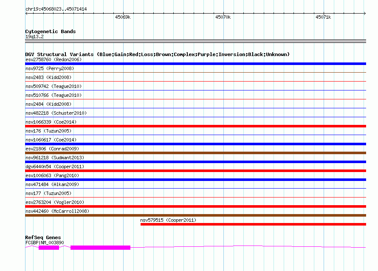Click the larger magenta FCGBP exon block
The width and height of the screenshot is (378, 271).
(x=100, y=248)
